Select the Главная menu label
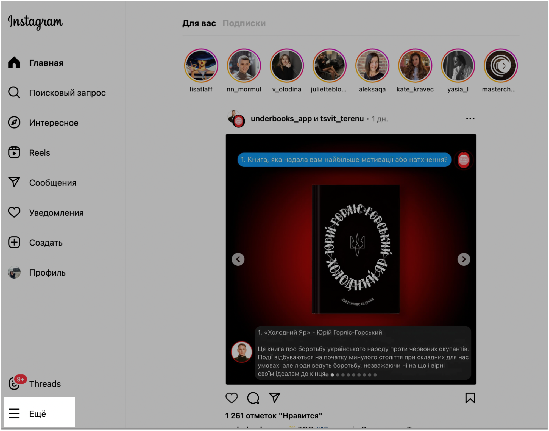 [46, 63]
